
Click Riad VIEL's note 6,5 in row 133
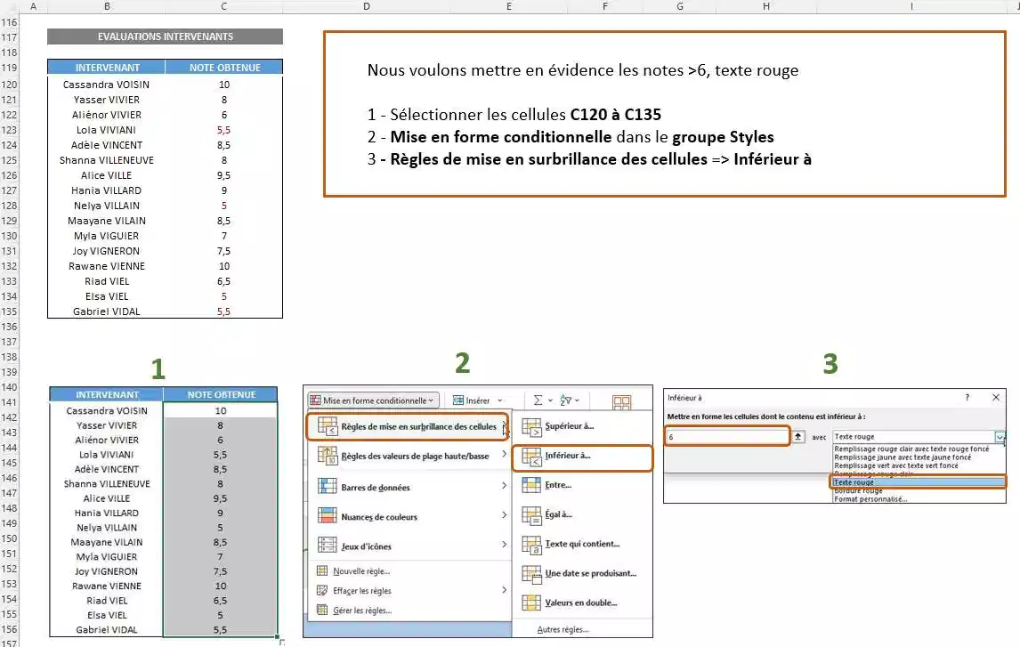point(223,281)
